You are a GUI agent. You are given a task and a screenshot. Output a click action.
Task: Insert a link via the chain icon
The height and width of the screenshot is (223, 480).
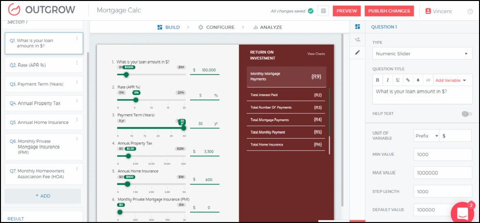pos(408,80)
